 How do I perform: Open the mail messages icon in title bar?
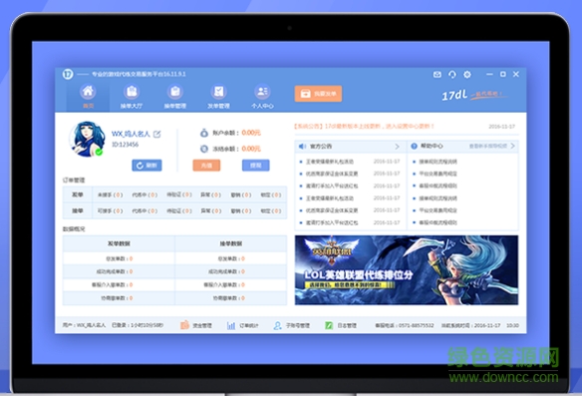[437, 74]
